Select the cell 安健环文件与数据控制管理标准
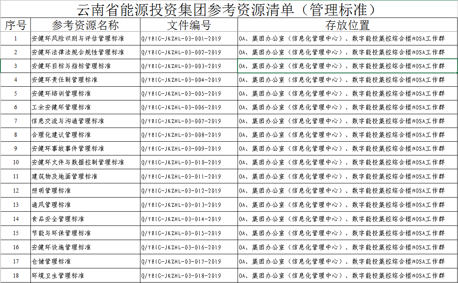 point(78,163)
